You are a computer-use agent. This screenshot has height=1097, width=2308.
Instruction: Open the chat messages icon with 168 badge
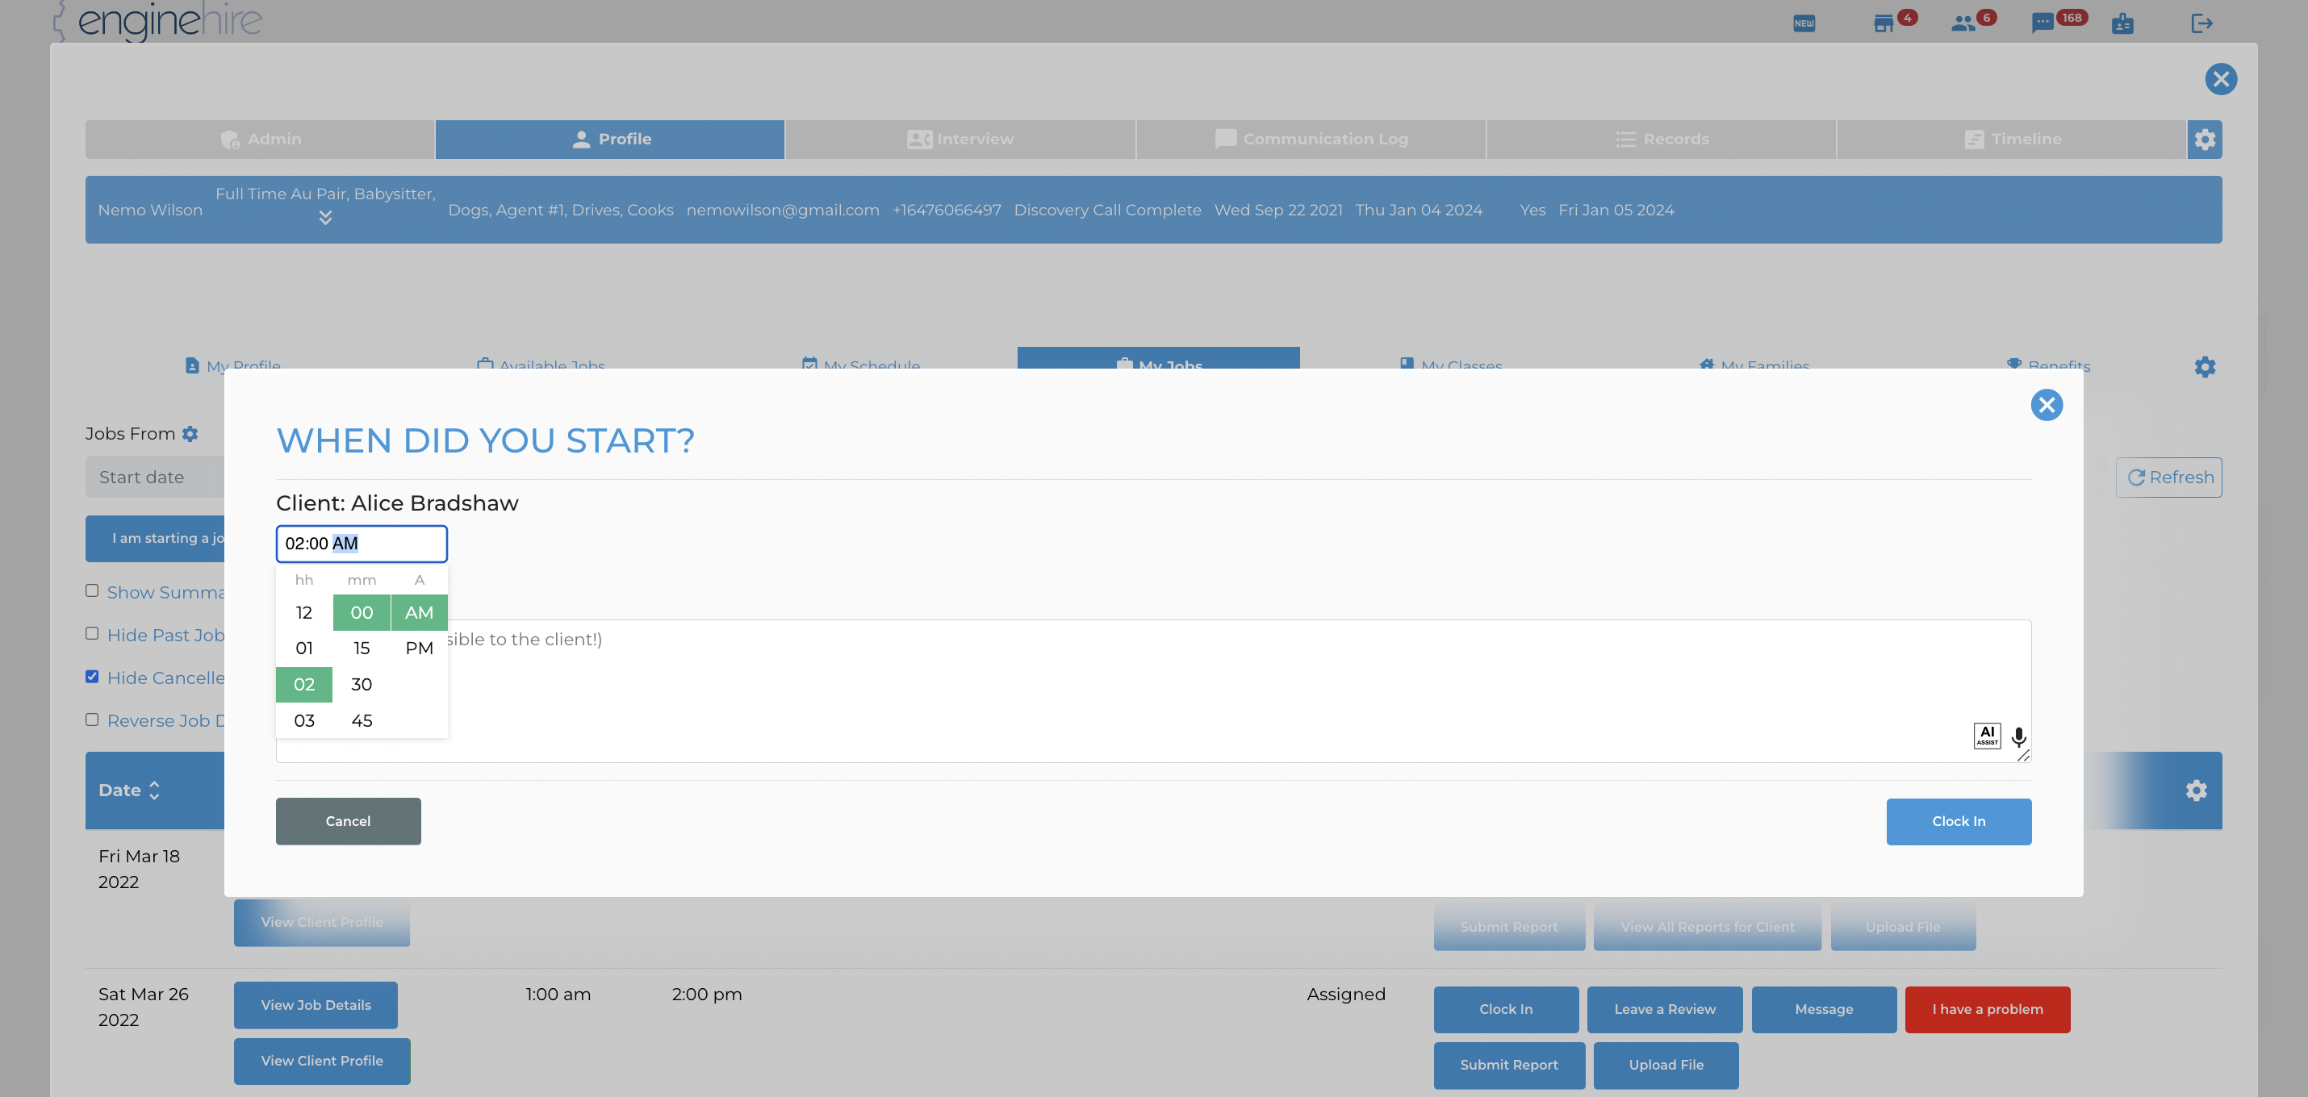(2042, 23)
